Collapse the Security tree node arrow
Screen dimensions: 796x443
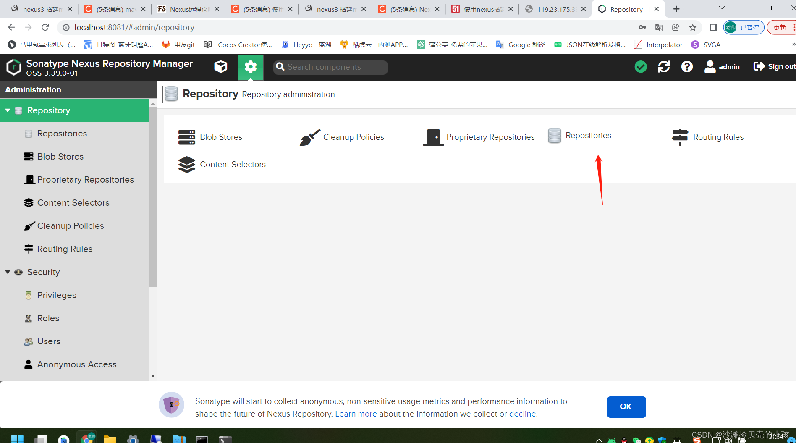pyautogui.click(x=8, y=272)
